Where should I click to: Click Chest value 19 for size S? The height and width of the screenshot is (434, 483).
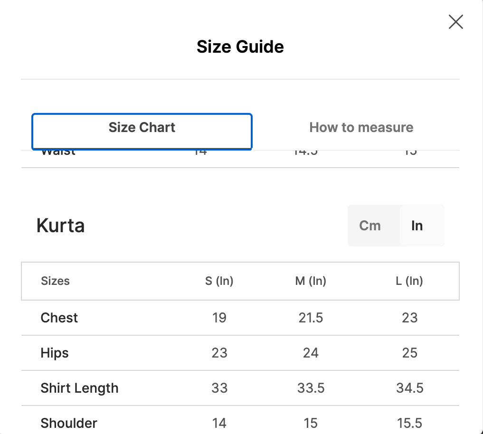[219, 318]
